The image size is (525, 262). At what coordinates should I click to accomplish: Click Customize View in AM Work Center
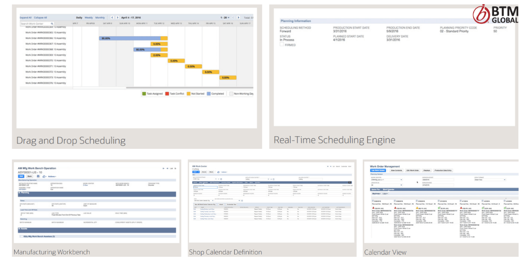pyautogui.click(x=232, y=204)
